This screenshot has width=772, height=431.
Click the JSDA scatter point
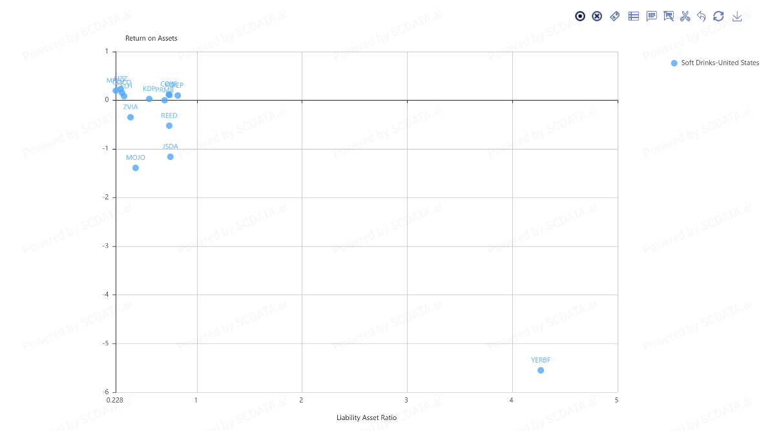171,157
